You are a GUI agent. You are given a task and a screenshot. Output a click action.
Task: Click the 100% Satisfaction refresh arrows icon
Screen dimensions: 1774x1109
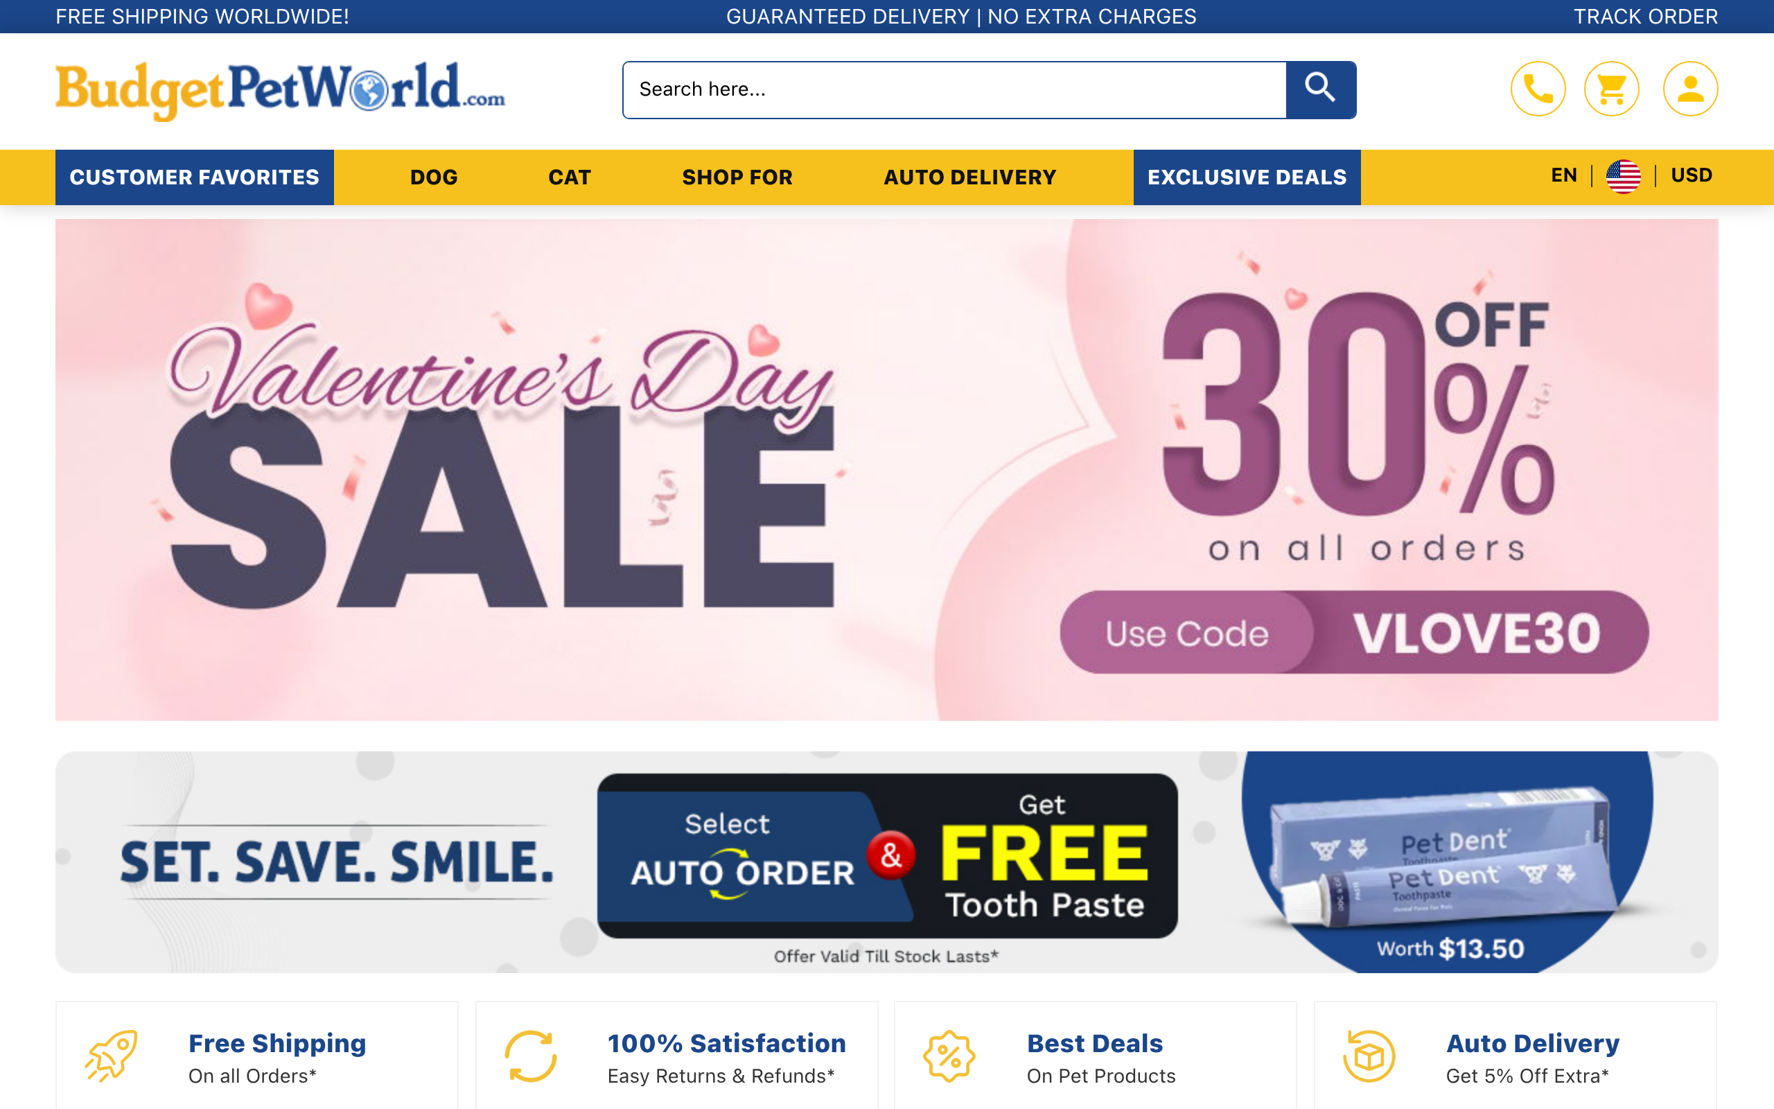point(531,1056)
